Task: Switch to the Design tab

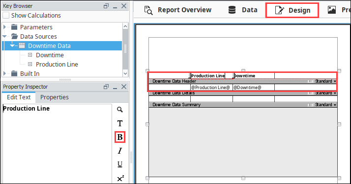Action: (292, 10)
